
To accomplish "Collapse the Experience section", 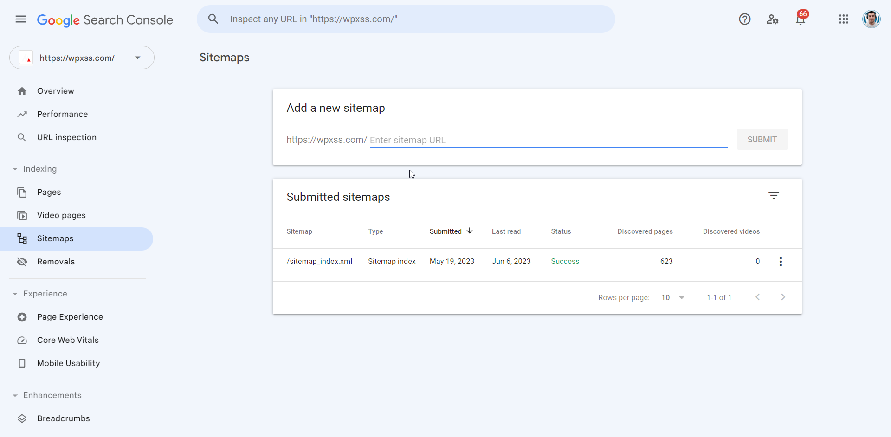I will 40,294.
